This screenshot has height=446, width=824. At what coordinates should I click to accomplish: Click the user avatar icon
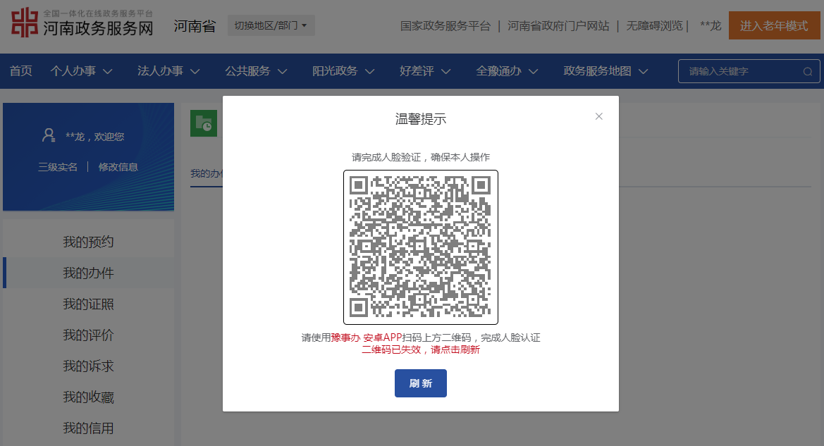[x=49, y=135]
